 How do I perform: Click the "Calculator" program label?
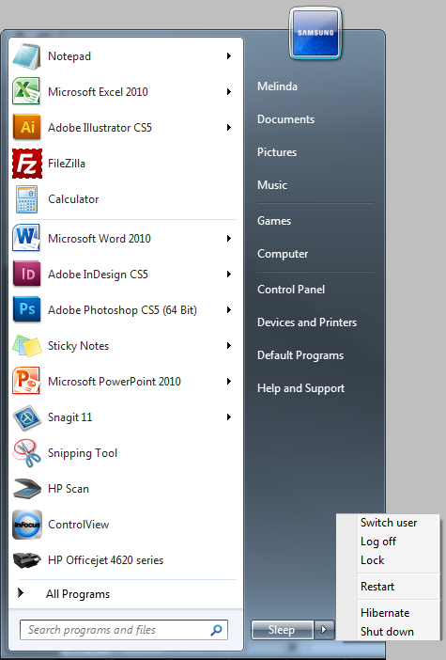tap(73, 199)
